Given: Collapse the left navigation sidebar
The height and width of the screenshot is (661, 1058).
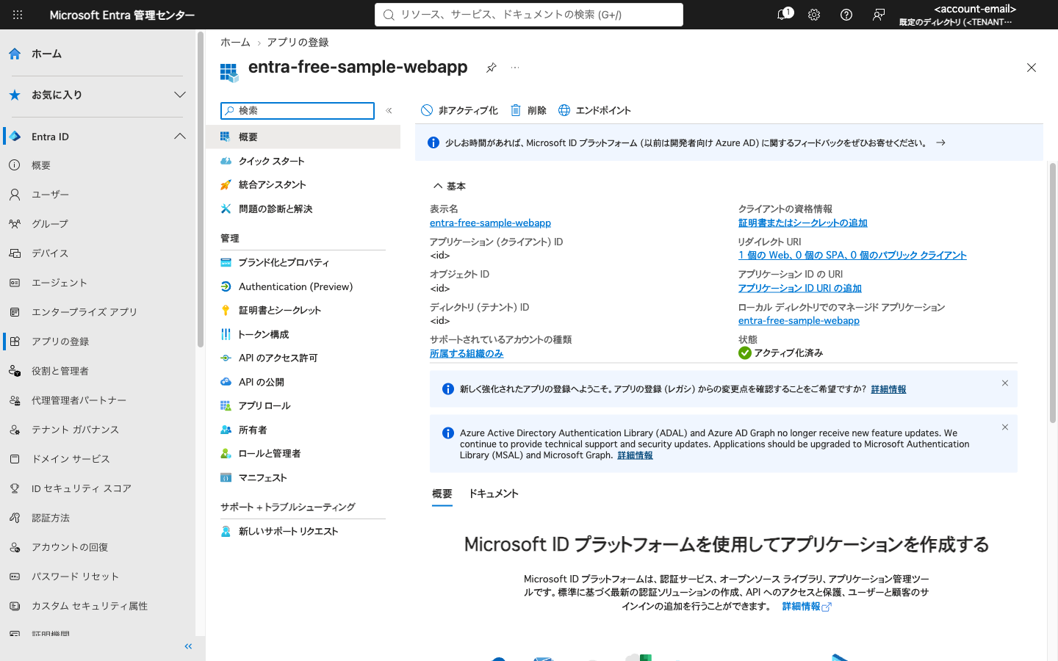Looking at the screenshot, I should 188,646.
